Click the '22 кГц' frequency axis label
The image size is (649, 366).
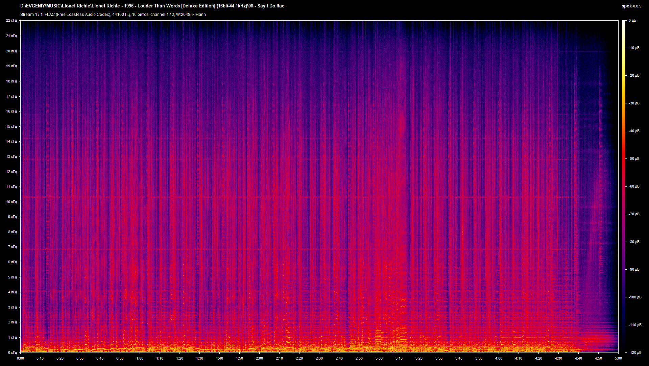[x=11, y=21]
